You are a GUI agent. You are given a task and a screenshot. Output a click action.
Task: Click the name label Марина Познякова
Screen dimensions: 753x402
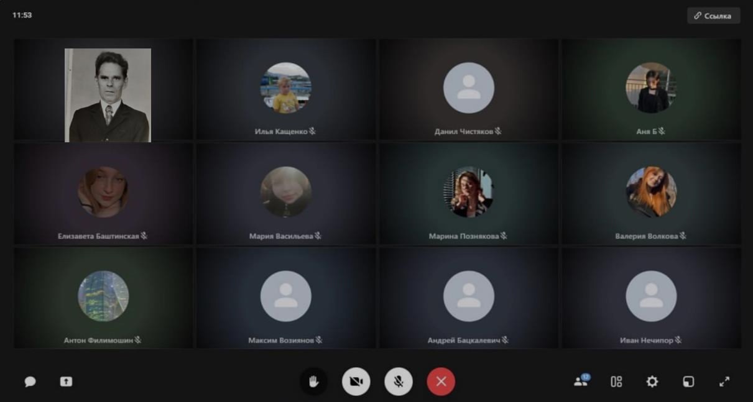coord(464,236)
